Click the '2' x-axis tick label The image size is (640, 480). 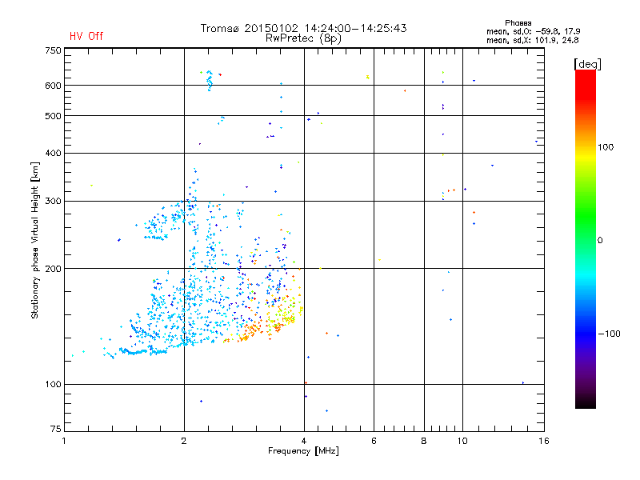point(184,441)
